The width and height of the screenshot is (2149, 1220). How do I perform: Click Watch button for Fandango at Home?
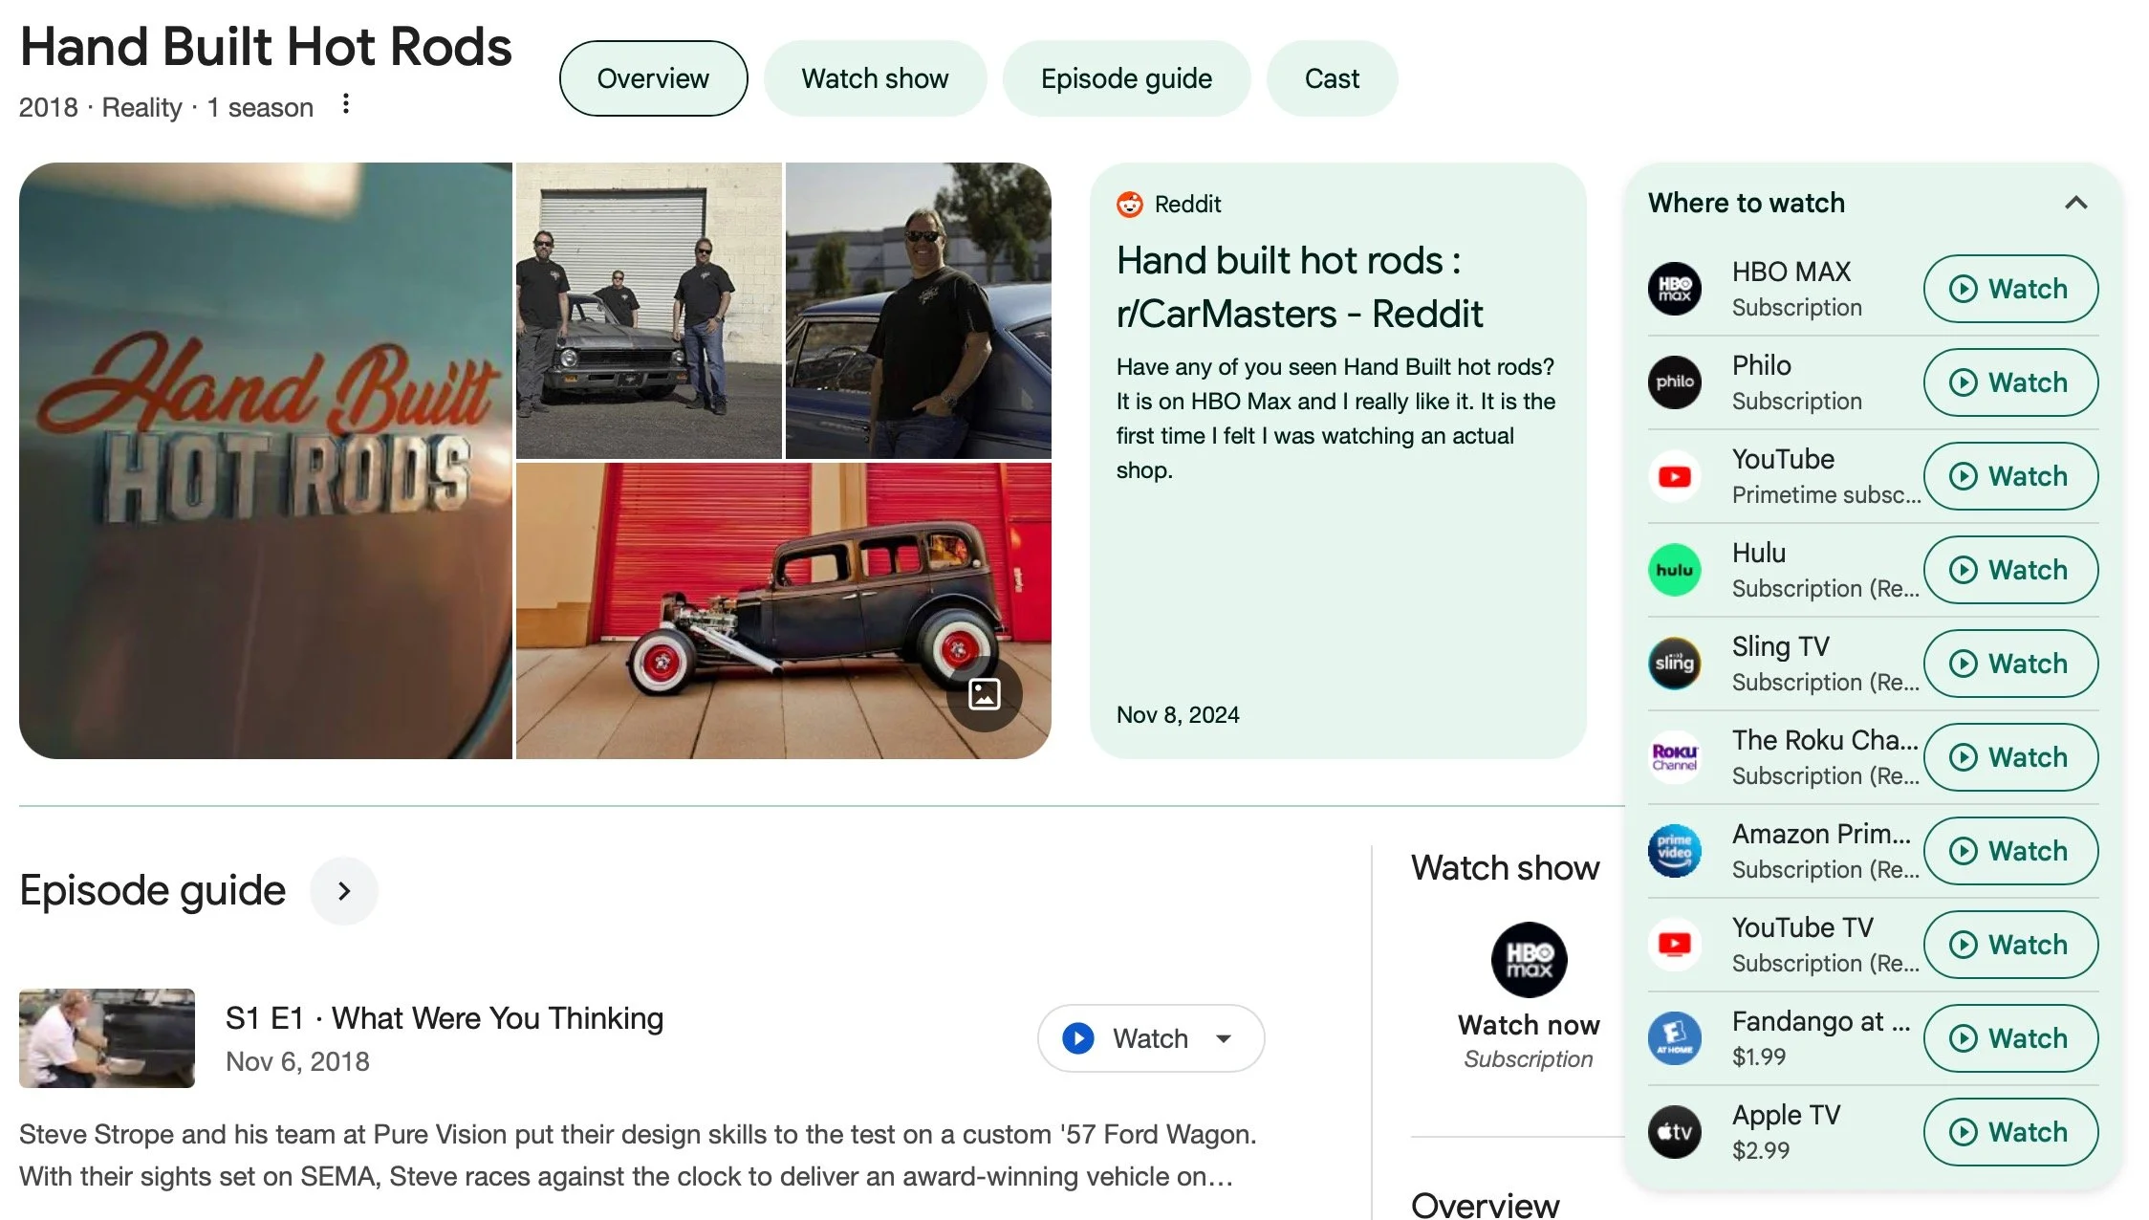(2010, 1037)
